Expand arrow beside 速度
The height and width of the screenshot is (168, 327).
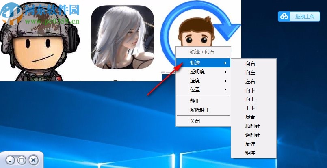click(225, 81)
